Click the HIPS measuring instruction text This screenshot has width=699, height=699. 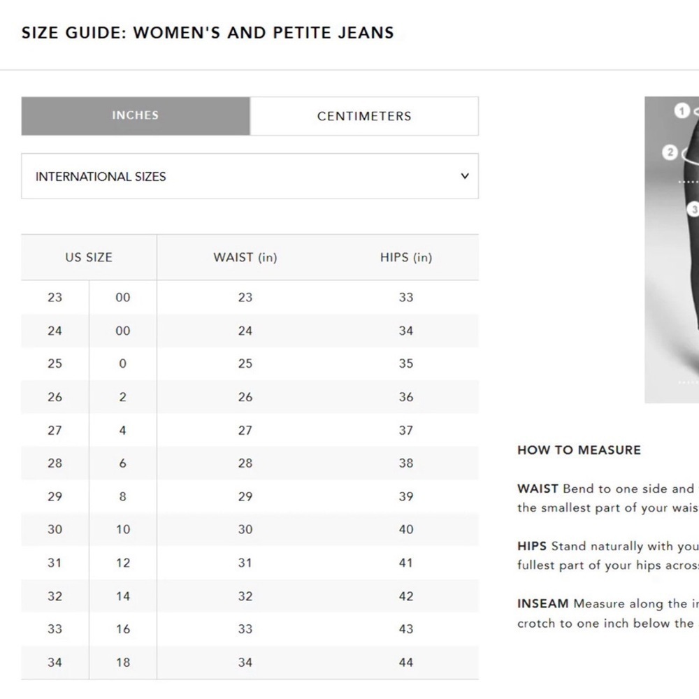tap(608, 556)
